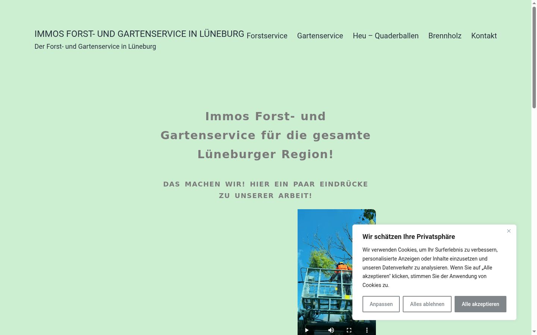The width and height of the screenshot is (537, 335).
Task: Open the site title link Immos Forst- und Gartenservice
Action: (x=139, y=34)
